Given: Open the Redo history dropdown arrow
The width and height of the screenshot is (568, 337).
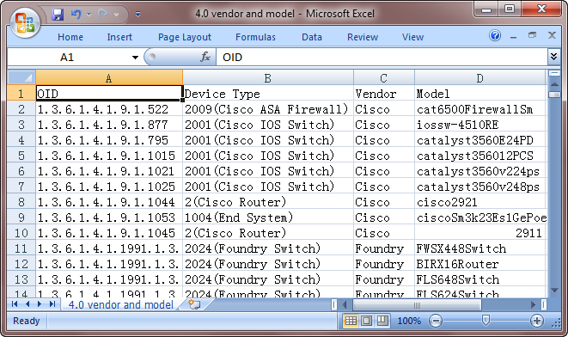Looking at the screenshot, I should (116, 15).
